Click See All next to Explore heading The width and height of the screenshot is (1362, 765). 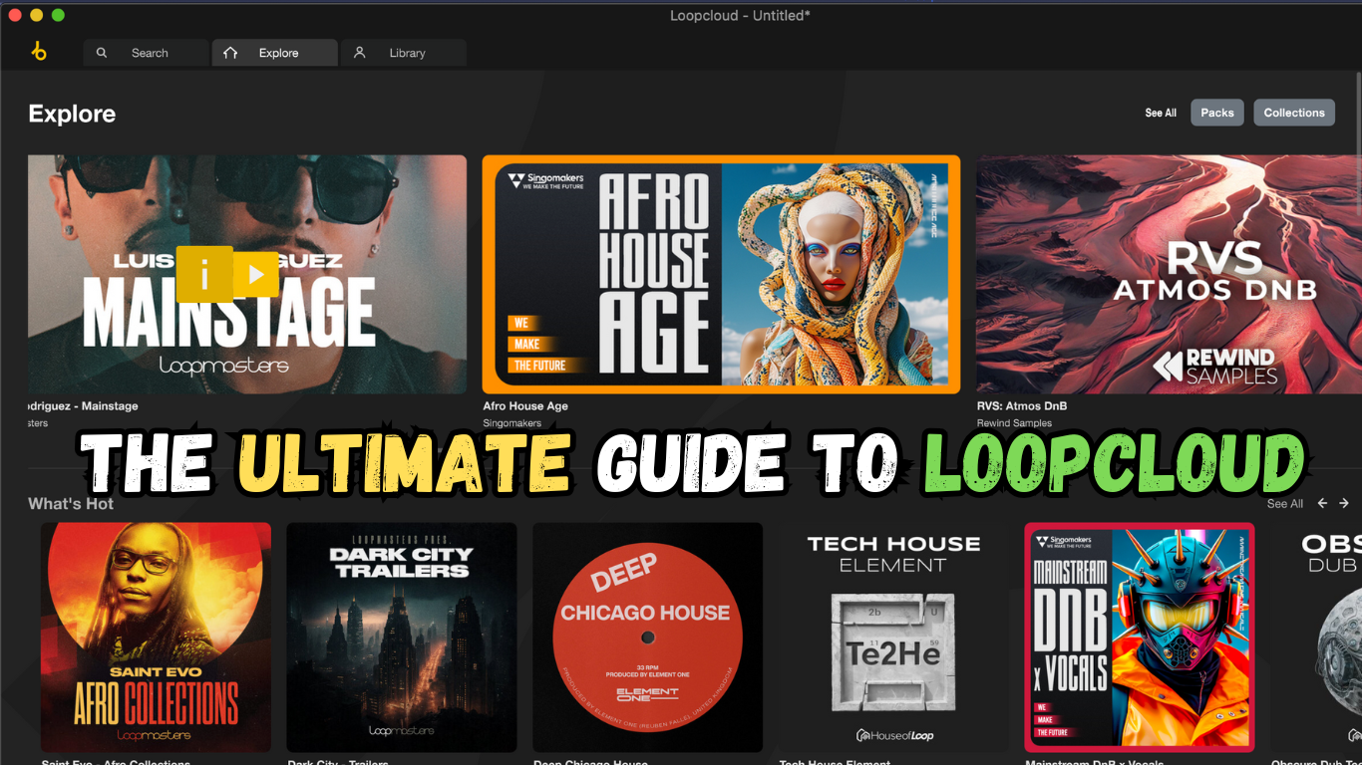(1160, 113)
